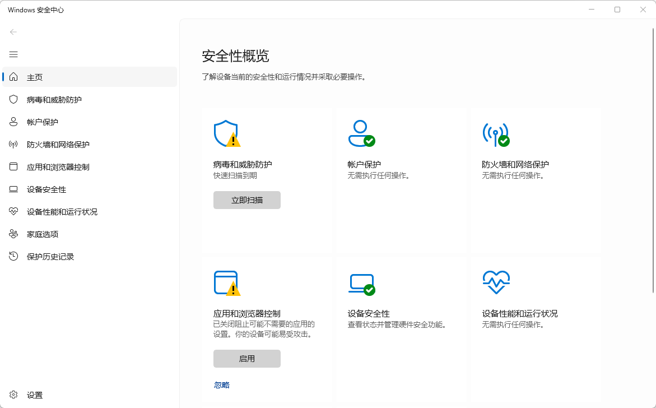The width and height of the screenshot is (656, 408).
Task: Click 立即扫描 to run a quick scan
Action: [246, 200]
